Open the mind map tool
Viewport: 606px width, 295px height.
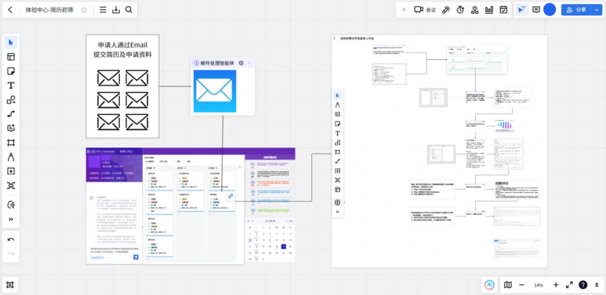[11, 186]
